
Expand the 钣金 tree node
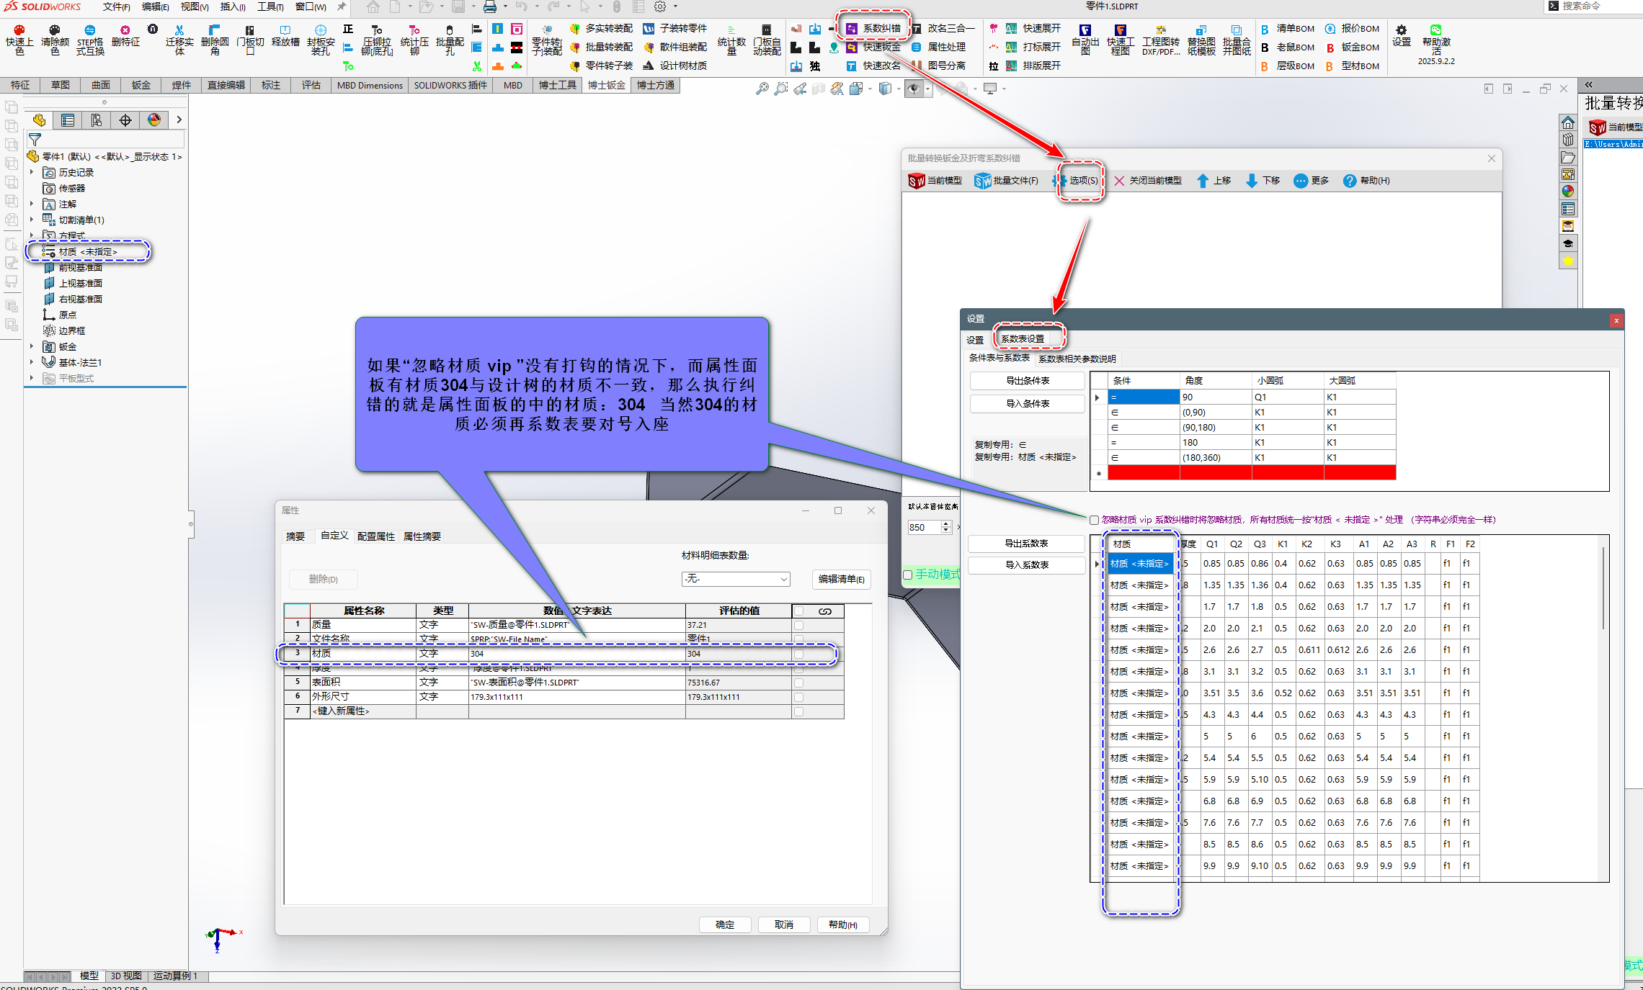tap(32, 347)
